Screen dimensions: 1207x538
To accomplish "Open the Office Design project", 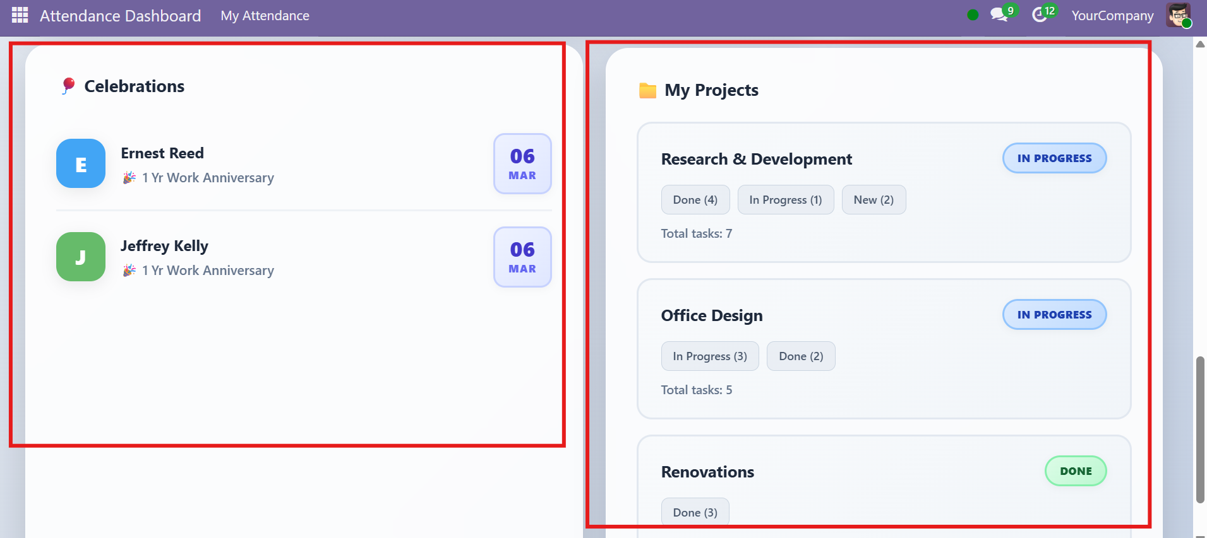I will (x=712, y=315).
